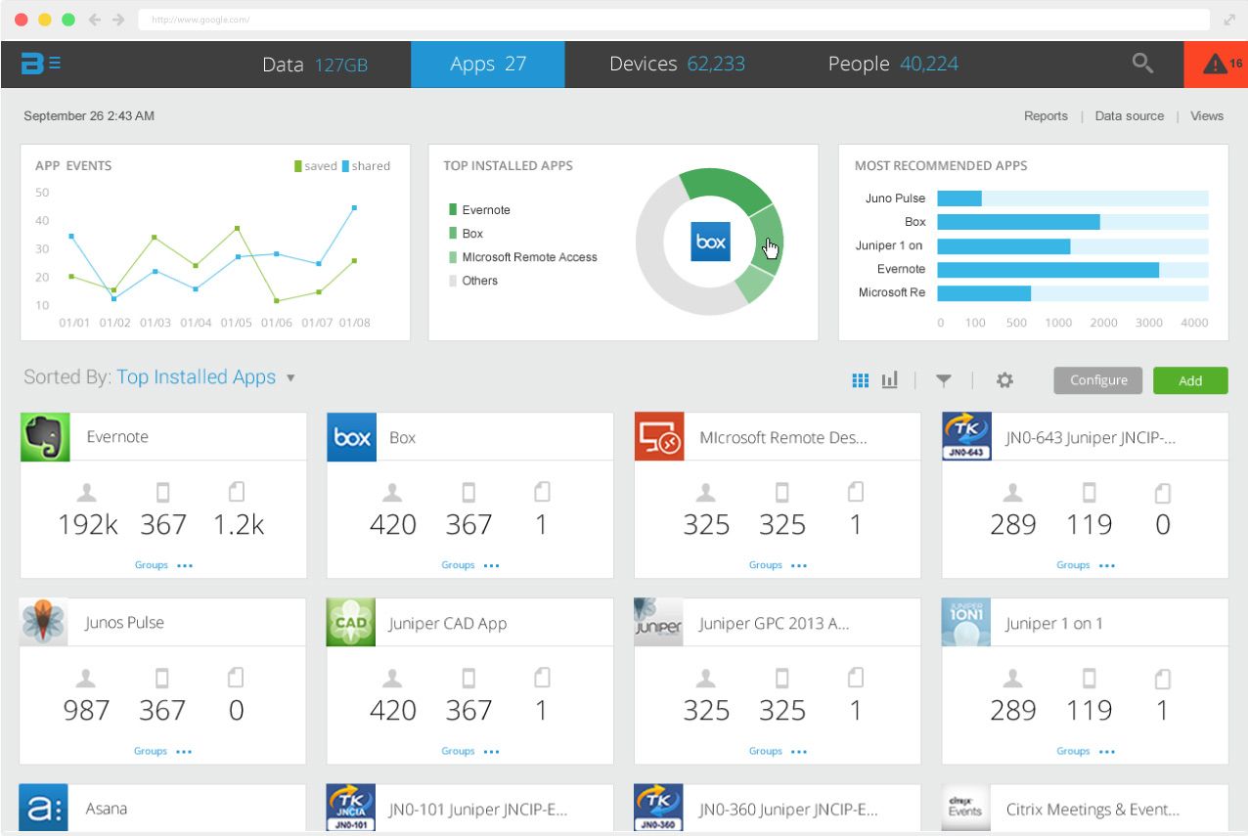Open the settings gear icon

pyautogui.click(x=1004, y=380)
